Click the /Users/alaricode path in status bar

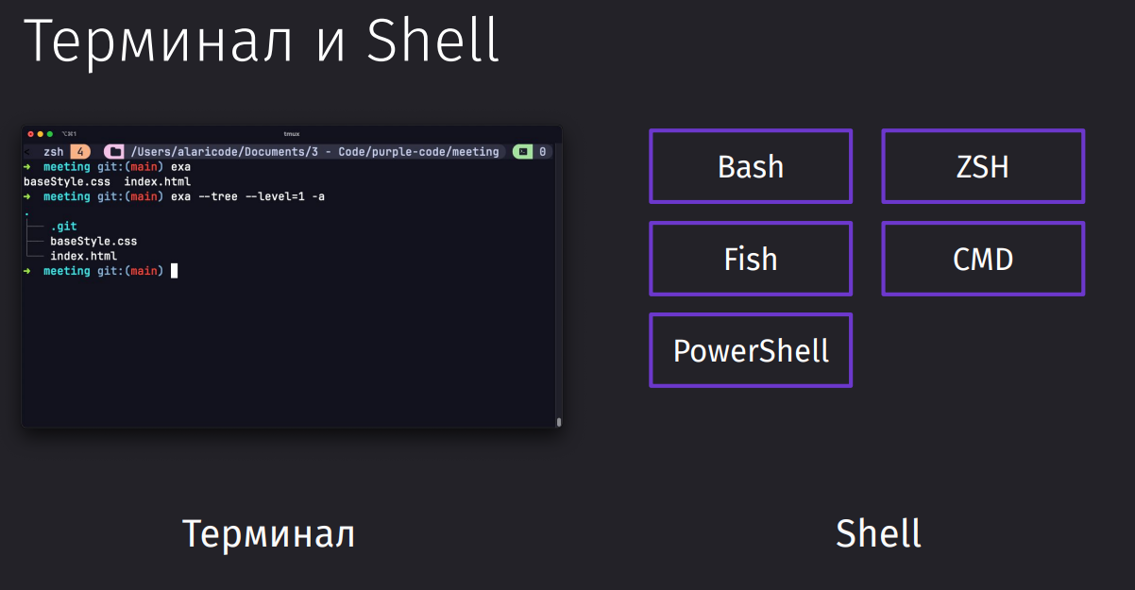315,151
